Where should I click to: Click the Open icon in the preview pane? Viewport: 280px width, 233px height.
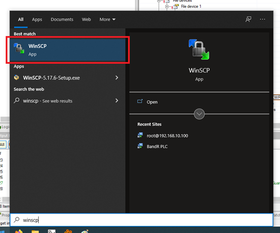(x=140, y=101)
